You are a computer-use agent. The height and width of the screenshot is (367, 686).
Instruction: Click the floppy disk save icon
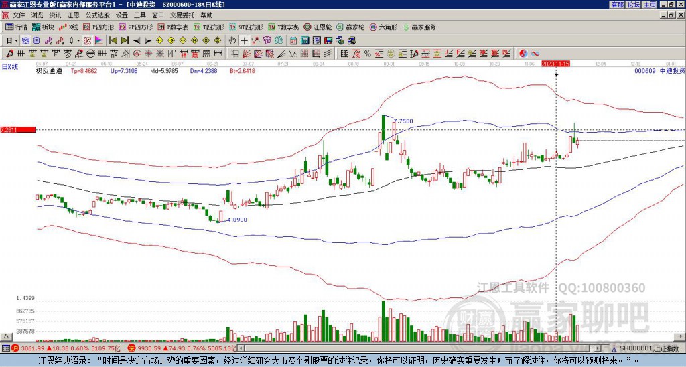click(328, 41)
